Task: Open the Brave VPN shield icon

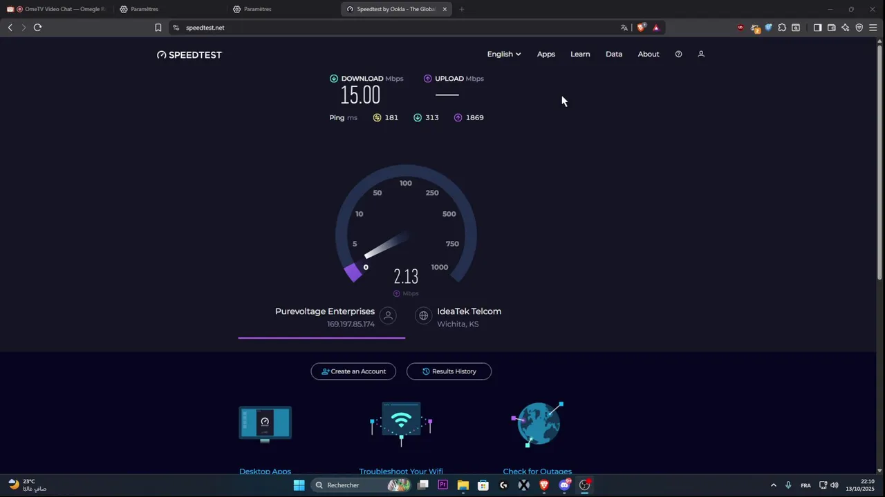Action: 859,28
